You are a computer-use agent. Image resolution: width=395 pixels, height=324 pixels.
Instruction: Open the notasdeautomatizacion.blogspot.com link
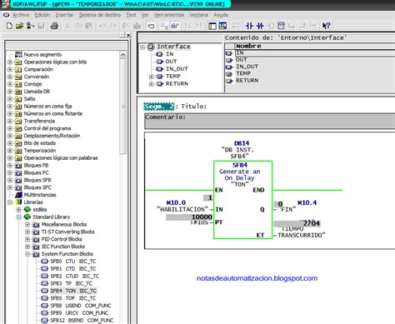(257, 278)
